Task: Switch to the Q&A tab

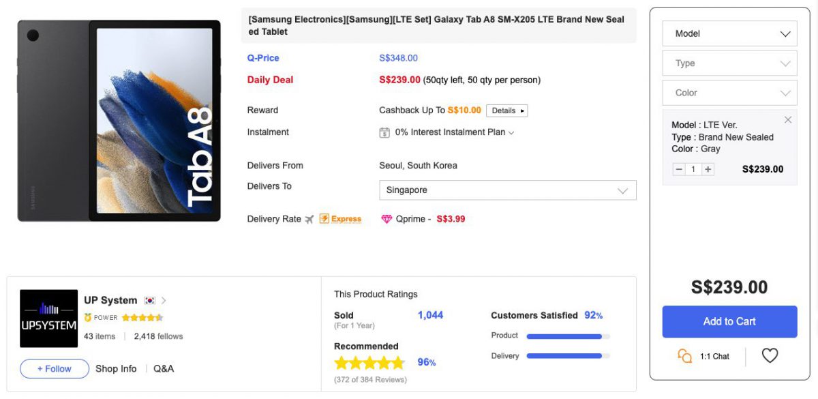Action: click(x=163, y=368)
